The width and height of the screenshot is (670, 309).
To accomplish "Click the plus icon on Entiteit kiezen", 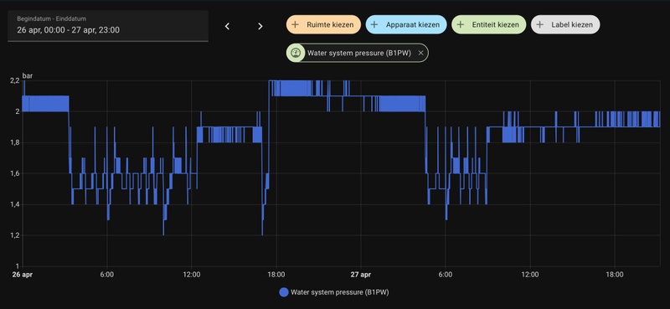I will pos(460,25).
